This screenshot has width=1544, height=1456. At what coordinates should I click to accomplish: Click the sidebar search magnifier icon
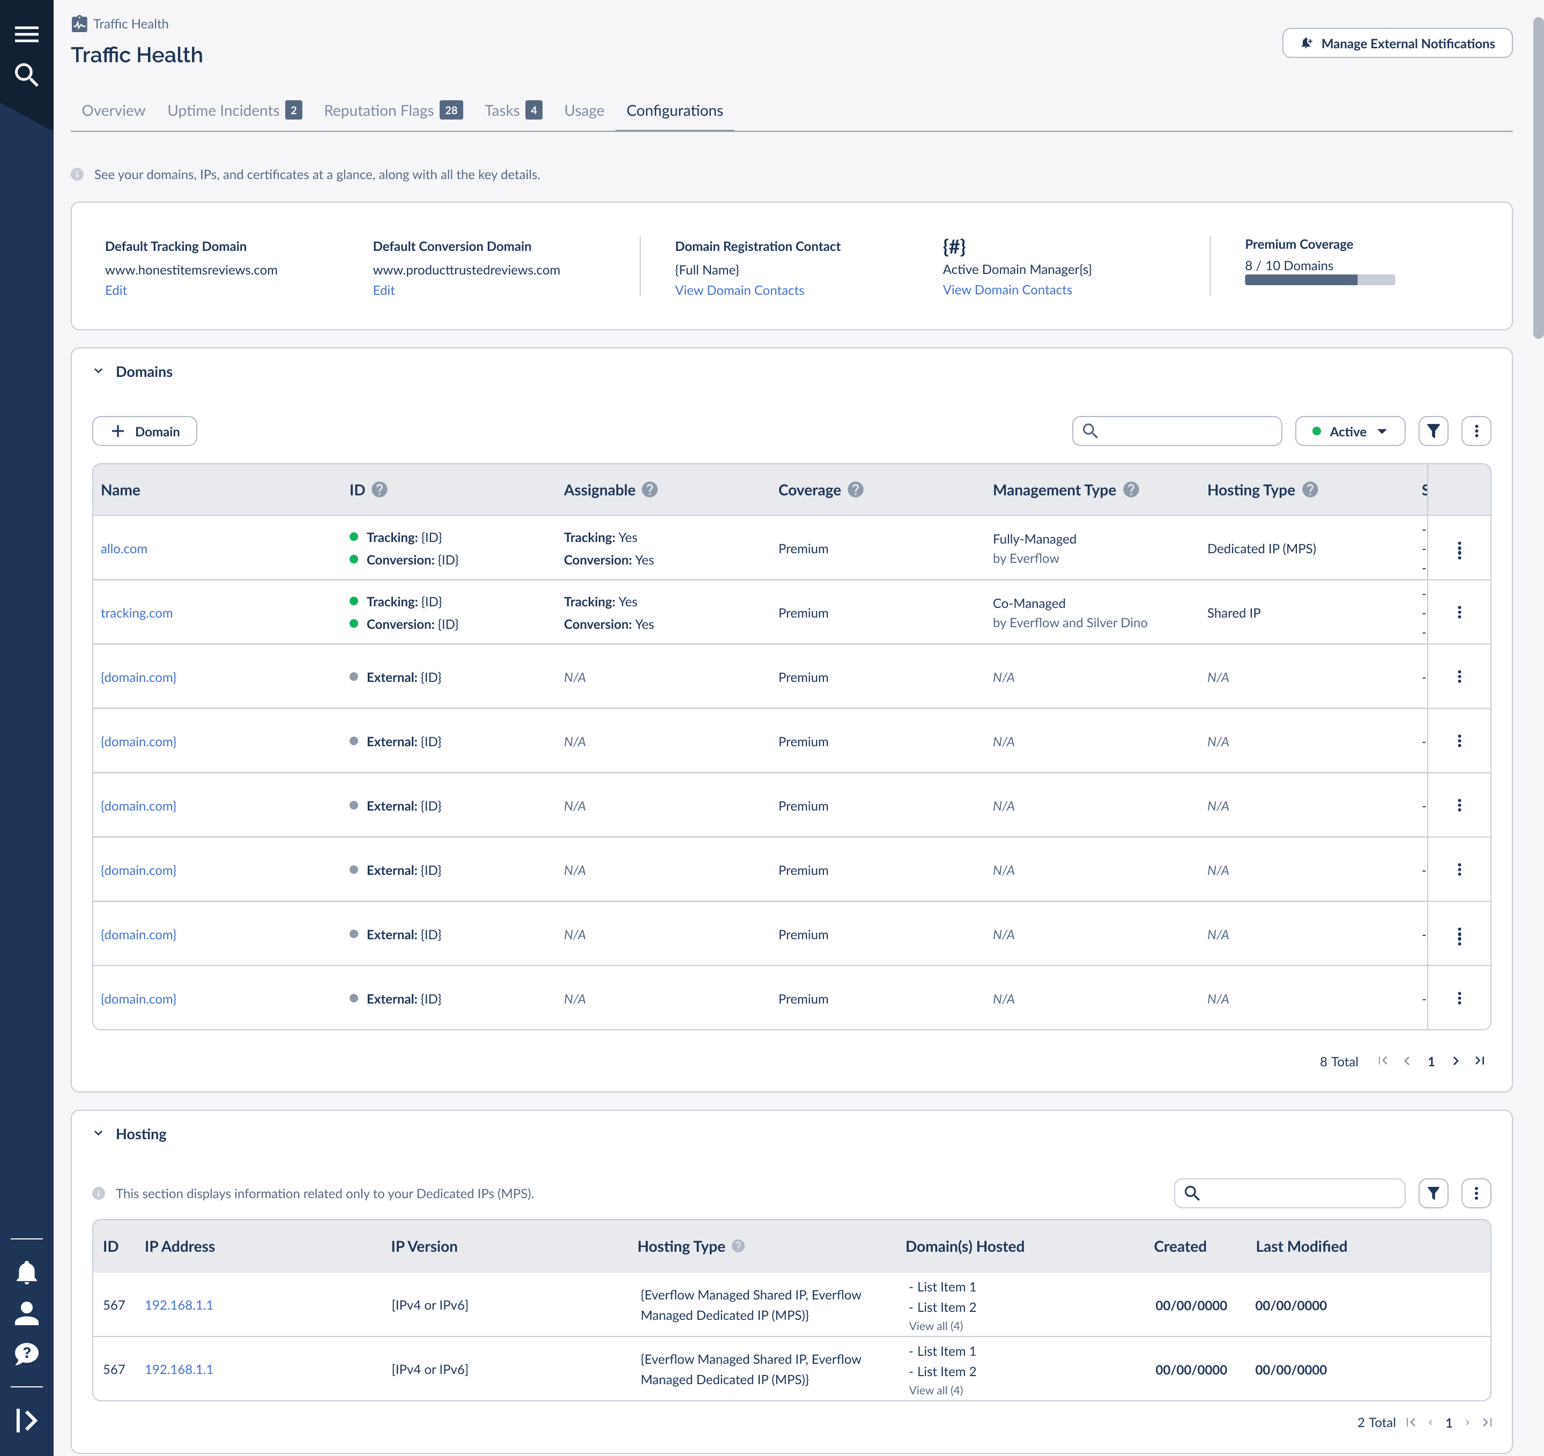pos(26,75)
